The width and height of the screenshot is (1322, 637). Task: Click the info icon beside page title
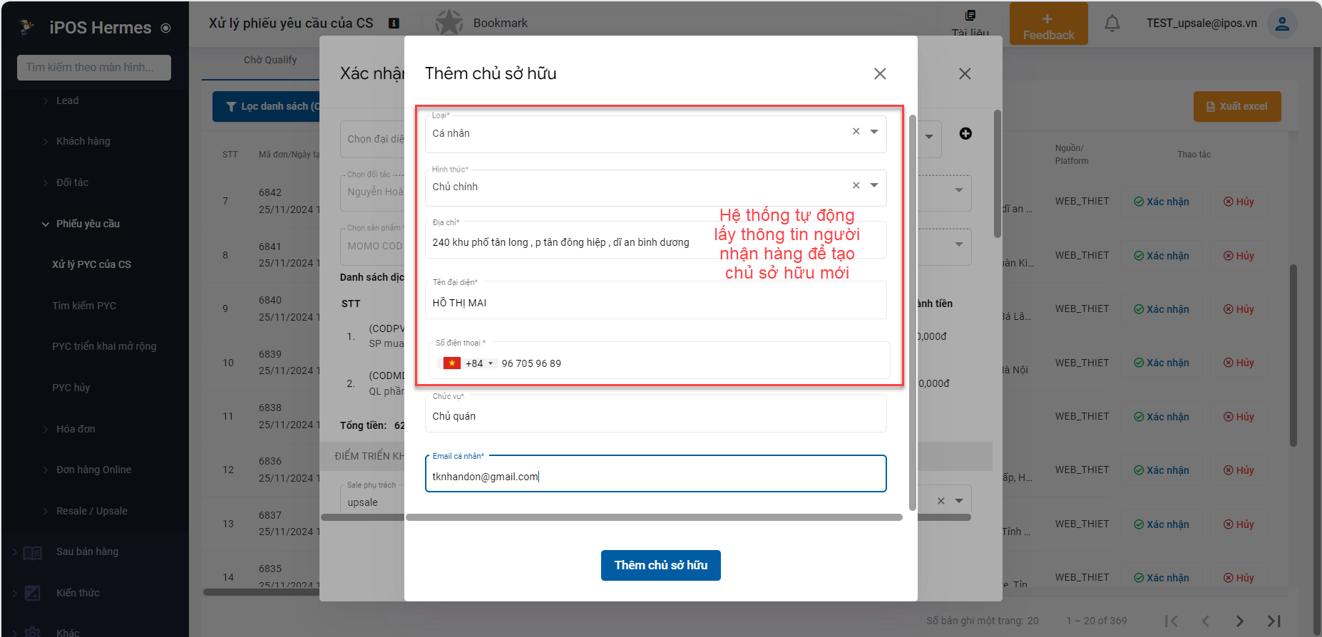(x=394, y=24)
